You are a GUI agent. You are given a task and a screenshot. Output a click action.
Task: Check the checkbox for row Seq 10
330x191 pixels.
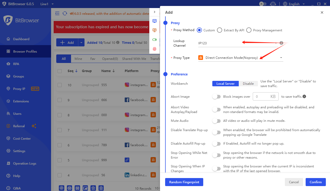60,85
